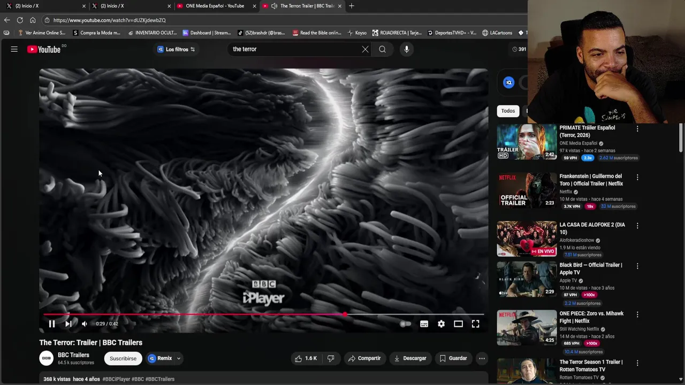Open options for PRIMATE Tráiler video
Image resolution: width=685 pixels, height=385 pixels.
(637, 129)
